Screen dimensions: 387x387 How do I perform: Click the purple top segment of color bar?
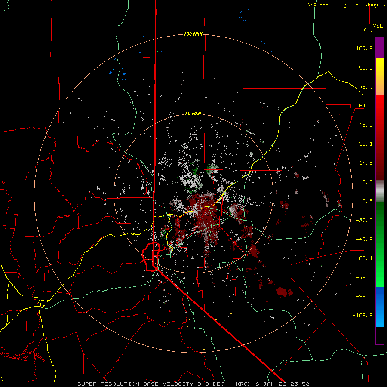[x=380, y=48]
